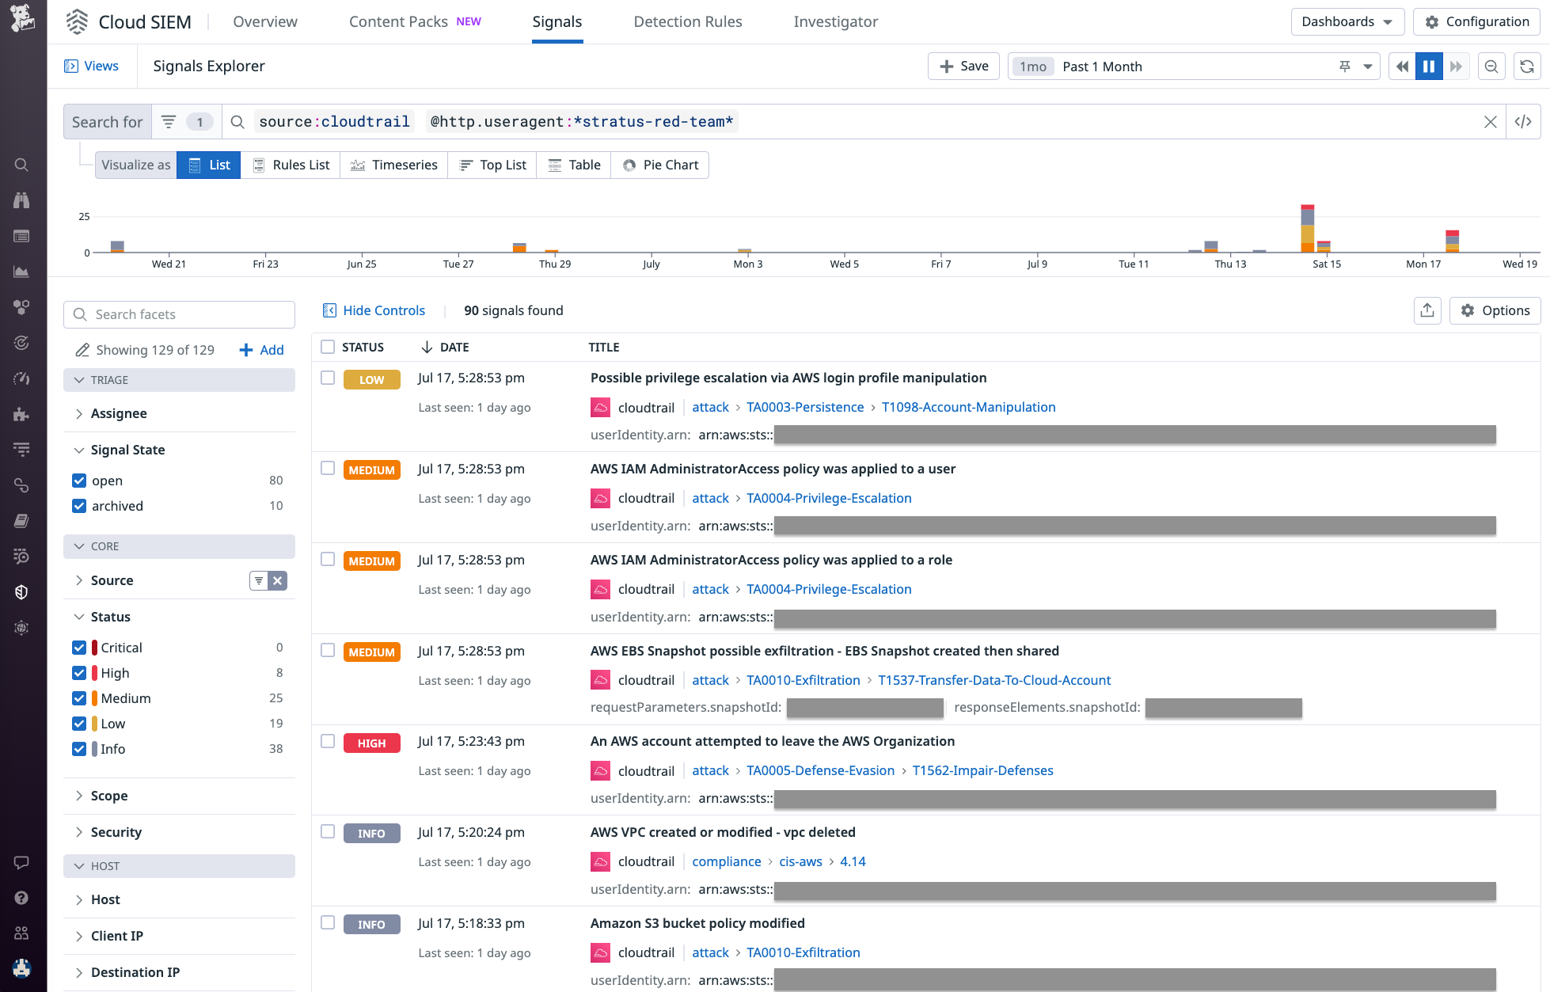Open the TA0004-Privilege-Escalation link

tap(829, 498)
